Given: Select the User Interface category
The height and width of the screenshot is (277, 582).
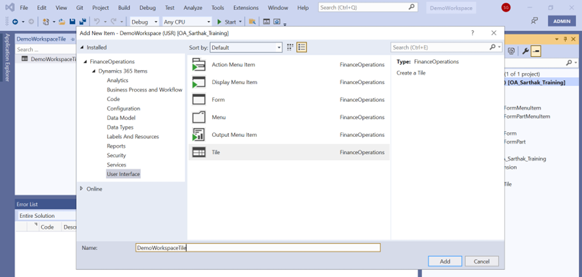Looking at the screenshot, I should pyautogui.click(x=123, y=174).
